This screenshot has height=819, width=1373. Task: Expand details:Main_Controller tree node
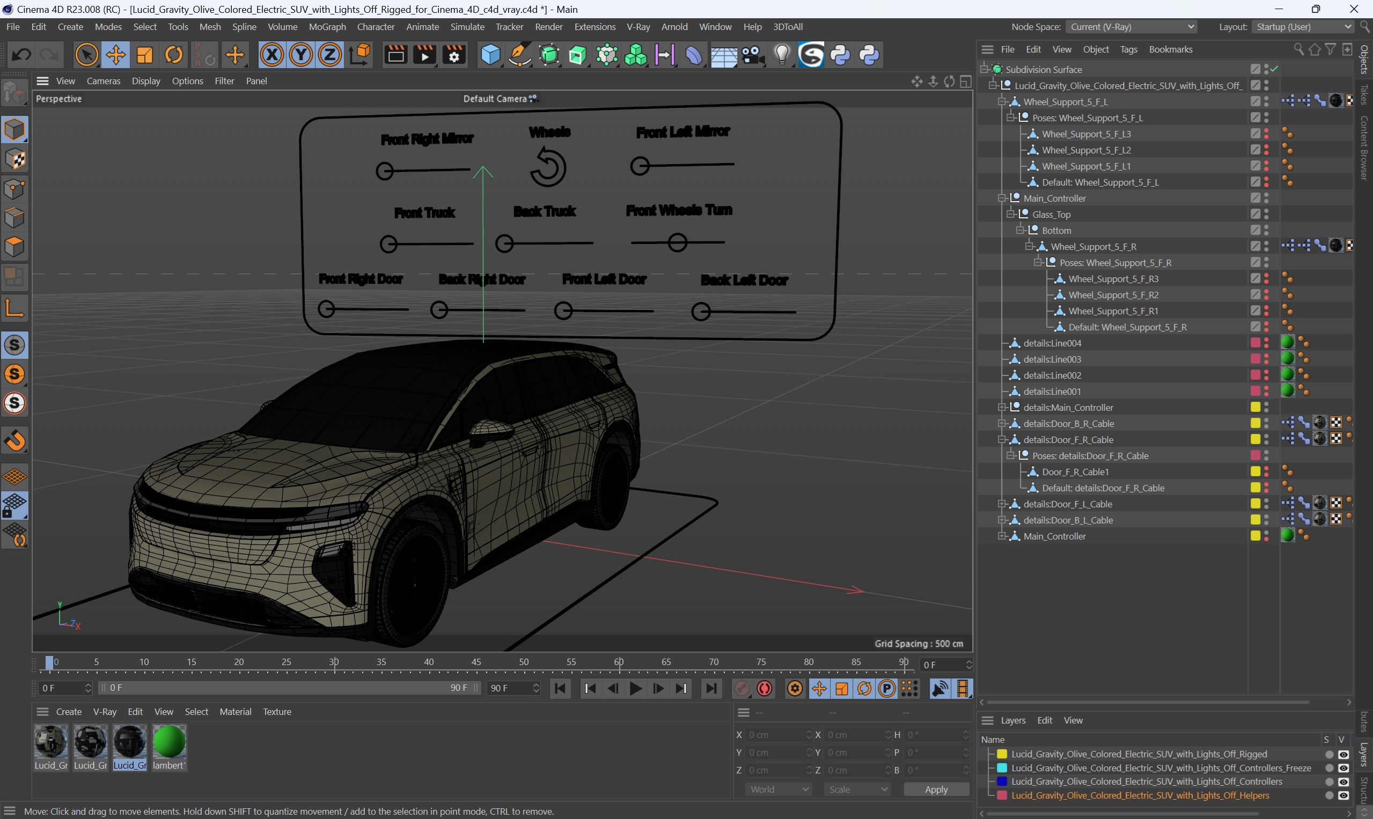point(1002,407)
